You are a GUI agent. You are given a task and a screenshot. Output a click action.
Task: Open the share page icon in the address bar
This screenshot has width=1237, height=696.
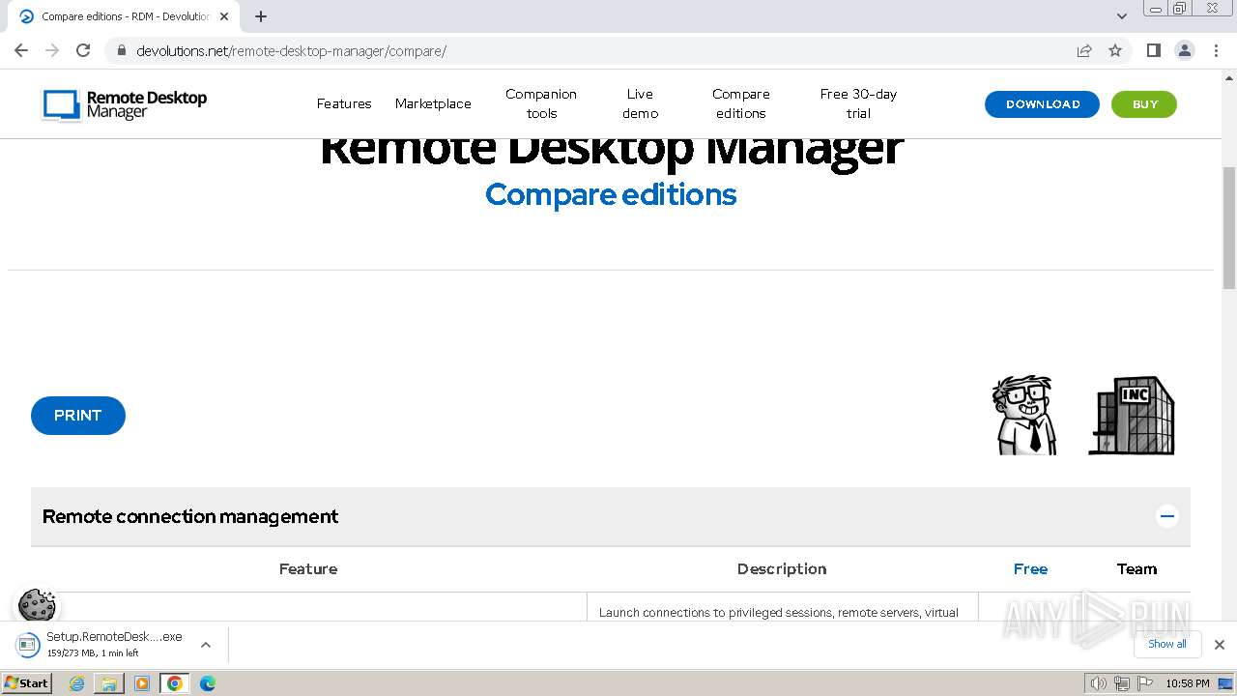(1084, 50)
